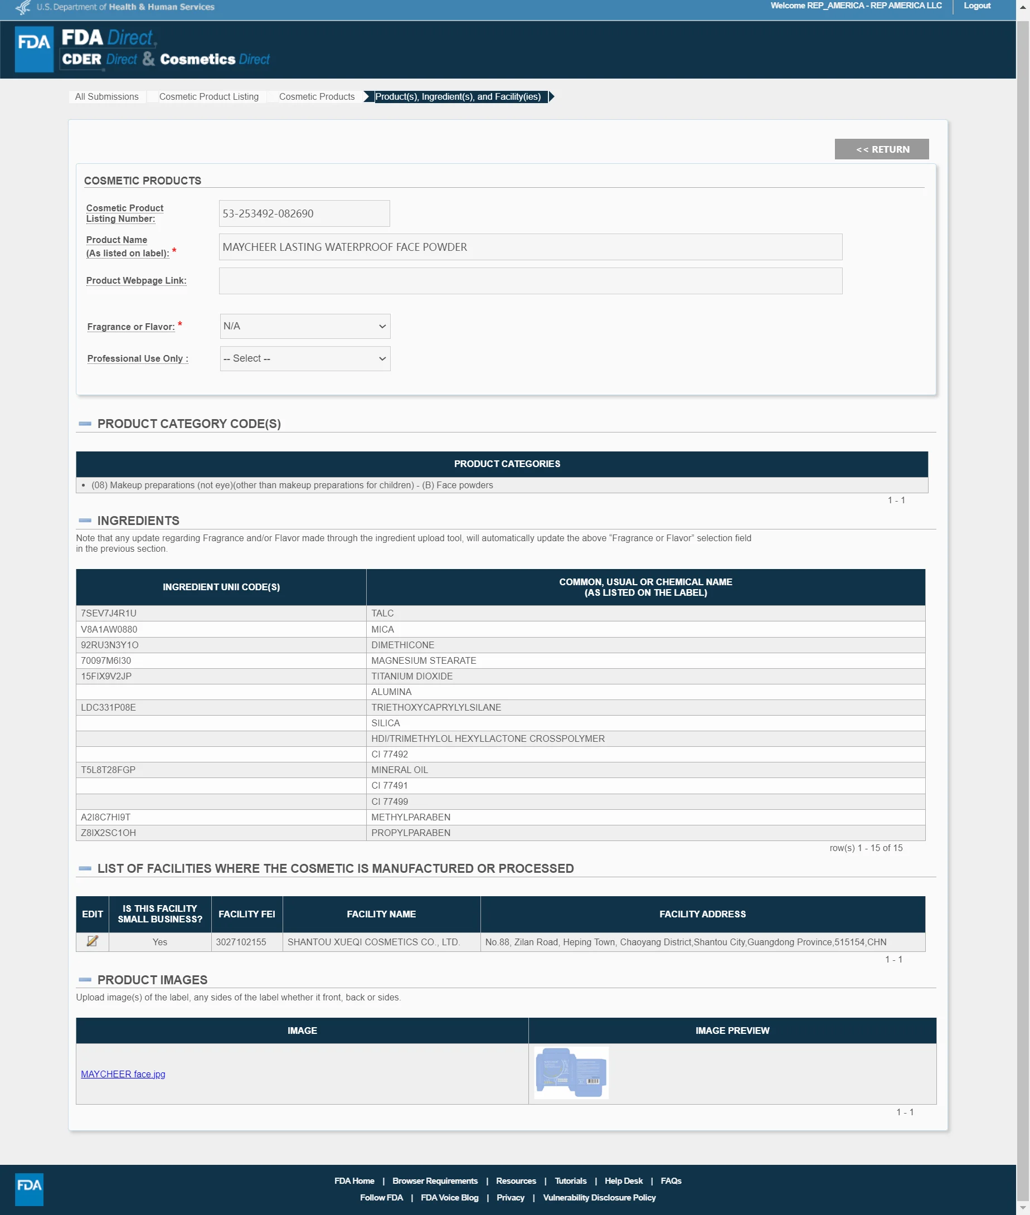Click the edit pencil icon for Shantou facility
Screen dimensions: 1030x1215
[93, 941]
